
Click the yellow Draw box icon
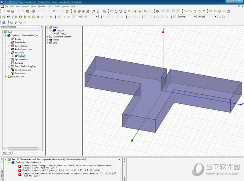pyautogui.click(x=16, y=17)
